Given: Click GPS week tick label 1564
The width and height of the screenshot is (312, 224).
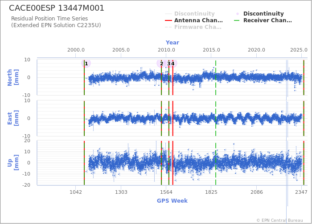Looking at the screenshot, I should pos(166,192).
